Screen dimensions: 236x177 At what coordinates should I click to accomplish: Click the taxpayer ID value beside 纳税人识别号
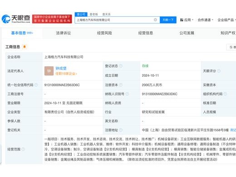tap(159, 94)
